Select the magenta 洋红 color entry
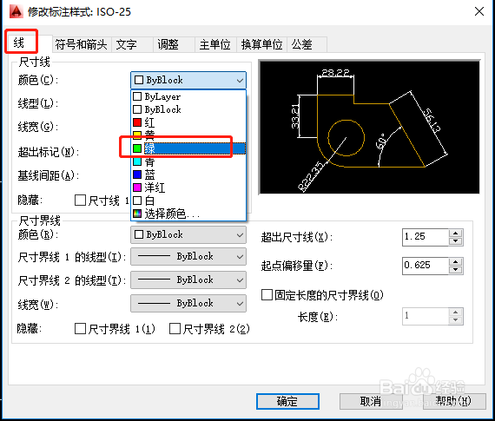This screenshot has height=421, width=495. (188, 187)
